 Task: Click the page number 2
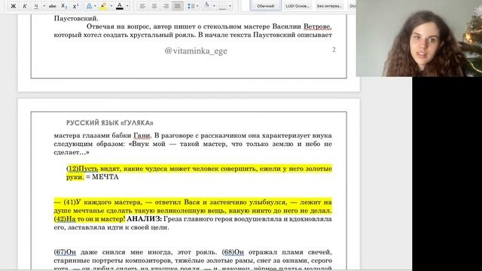tap(334, 50)
